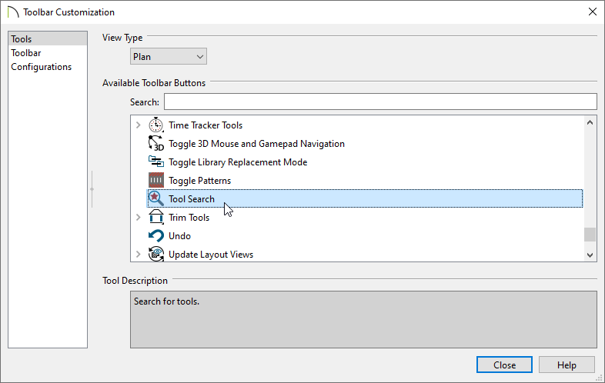This screenshot has height=383, width=605.
Task: Click the Close button
Action: click(x=504, y=365)
